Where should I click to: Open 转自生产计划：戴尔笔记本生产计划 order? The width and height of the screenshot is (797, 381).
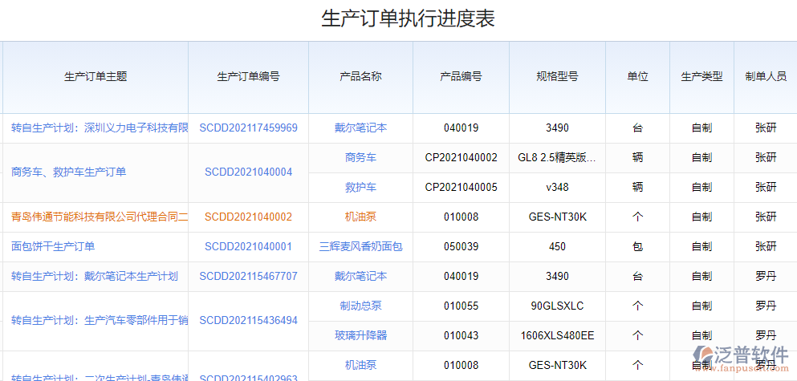pyautogui.click(x=95, y=276)
